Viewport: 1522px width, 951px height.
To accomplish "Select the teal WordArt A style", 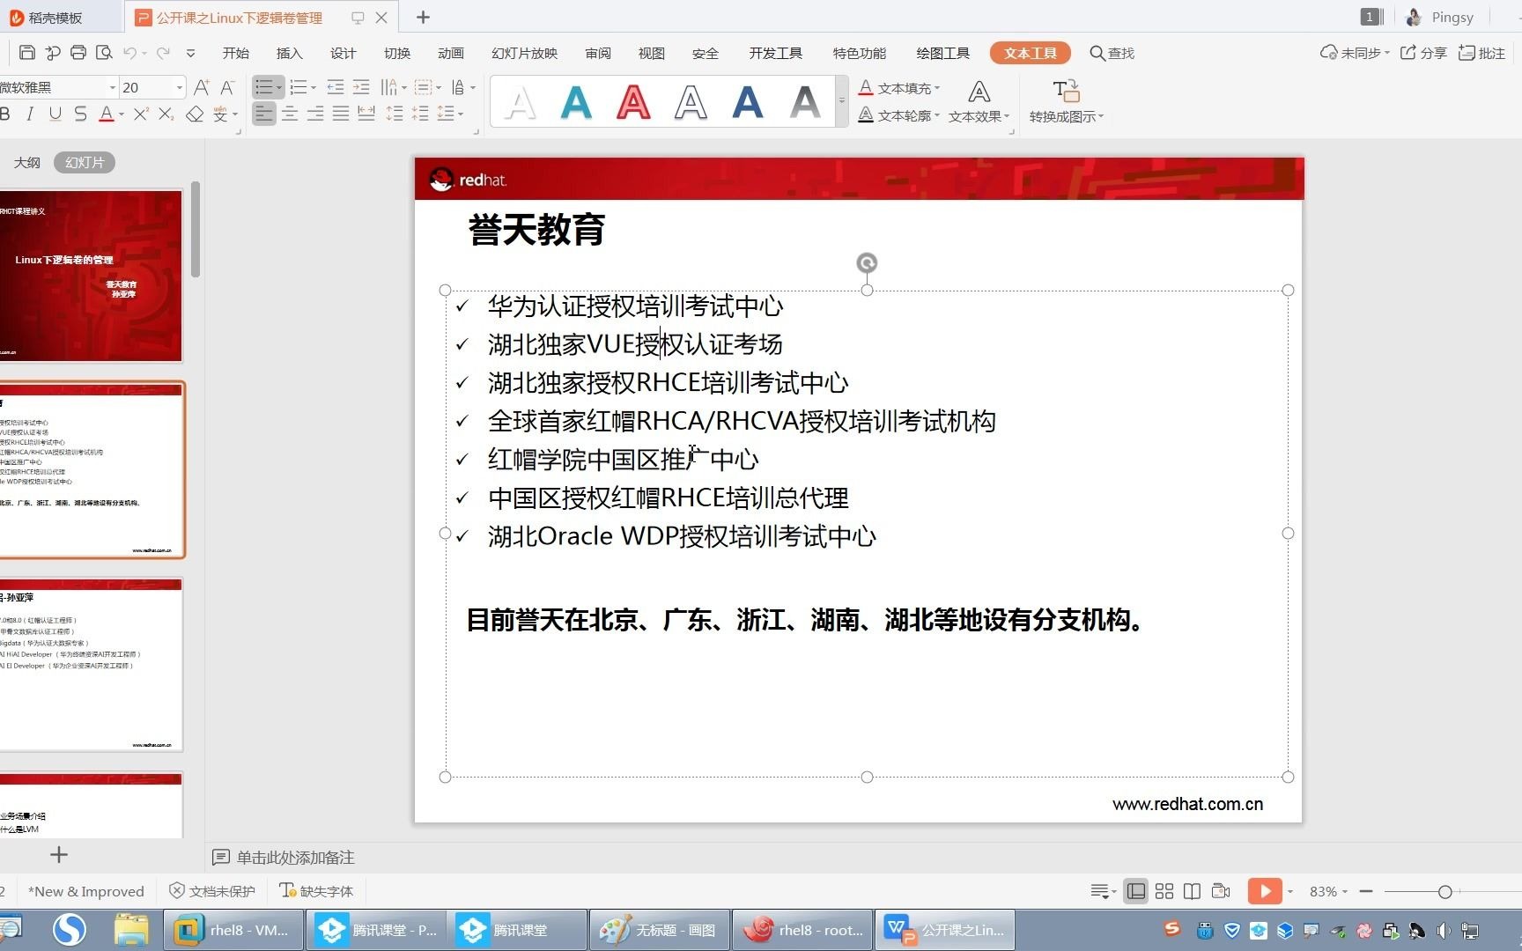I will coord(576,102).
